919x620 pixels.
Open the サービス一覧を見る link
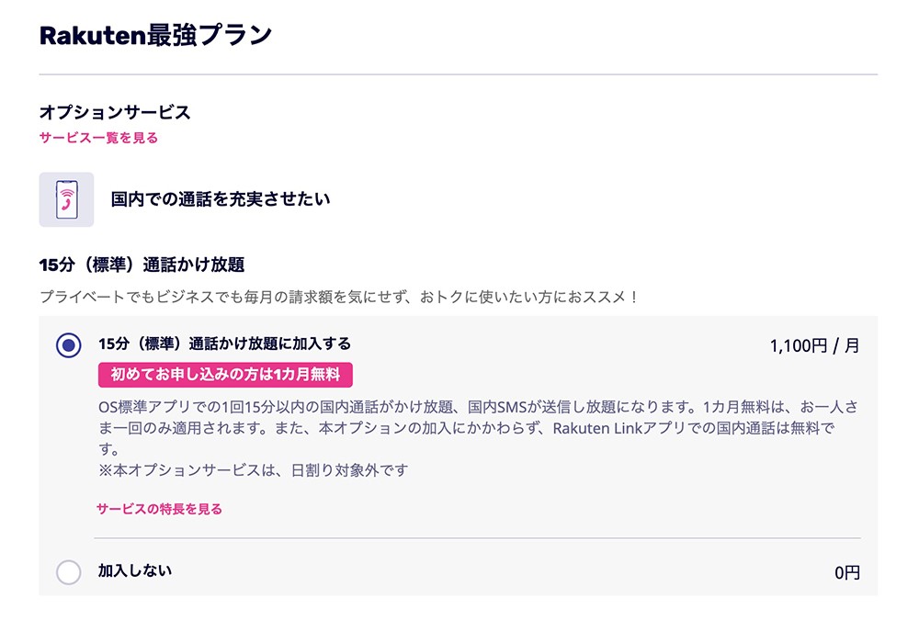(98, 138)
